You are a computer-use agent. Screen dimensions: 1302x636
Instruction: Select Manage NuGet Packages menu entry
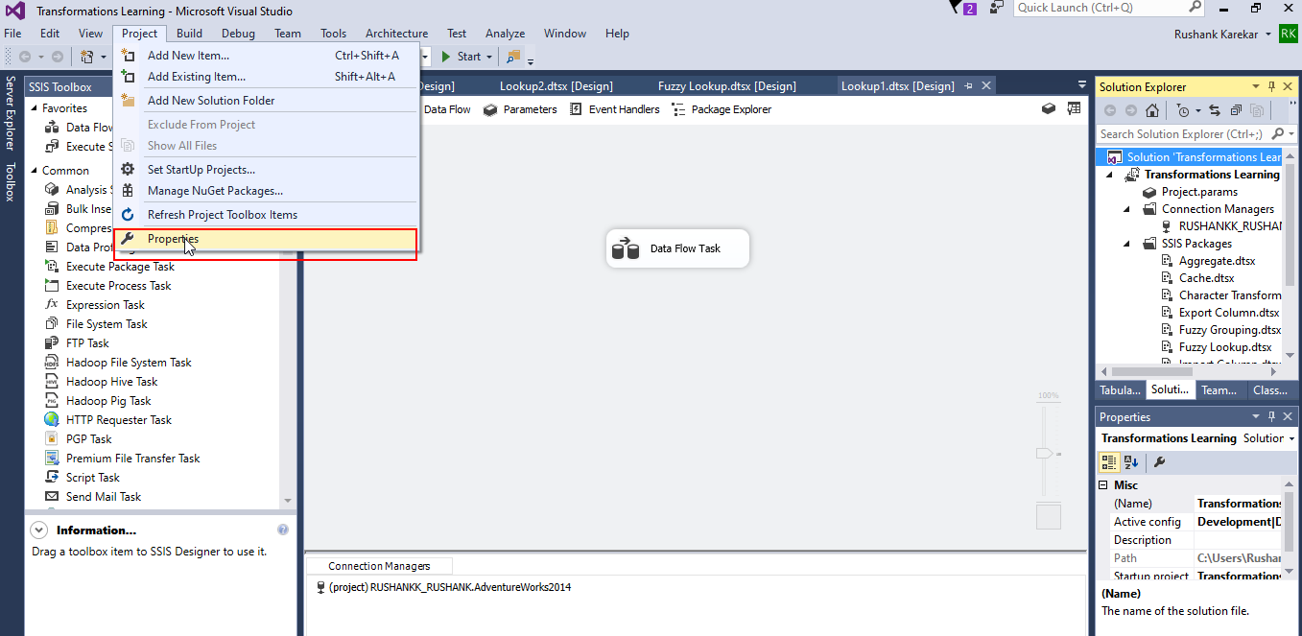pyautogui.click(x=267, y=191)
